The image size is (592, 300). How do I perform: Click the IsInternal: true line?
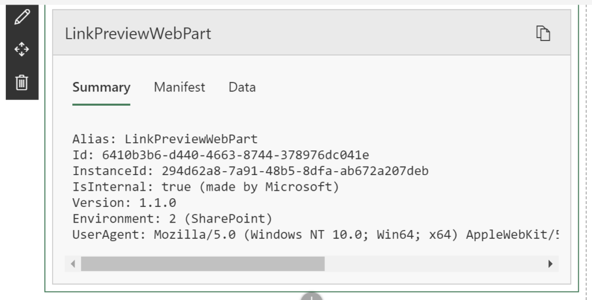pyautogui.click(x=206, y=187)
